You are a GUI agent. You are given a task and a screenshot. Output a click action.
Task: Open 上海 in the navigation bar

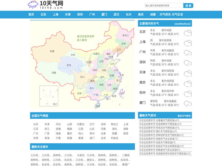[55, 14]
